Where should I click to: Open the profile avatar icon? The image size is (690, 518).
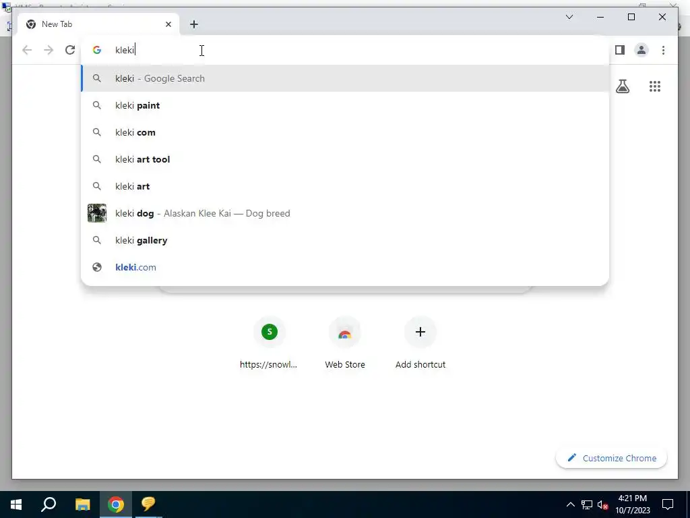641,50
